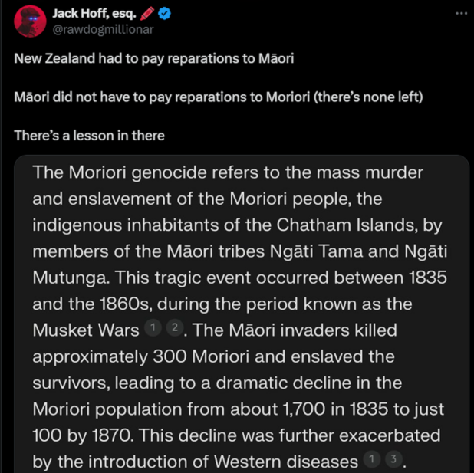This screenshot has height=473, width=474.
Task: Click the "Musket Wars" phrase
Action: [86, 330]
